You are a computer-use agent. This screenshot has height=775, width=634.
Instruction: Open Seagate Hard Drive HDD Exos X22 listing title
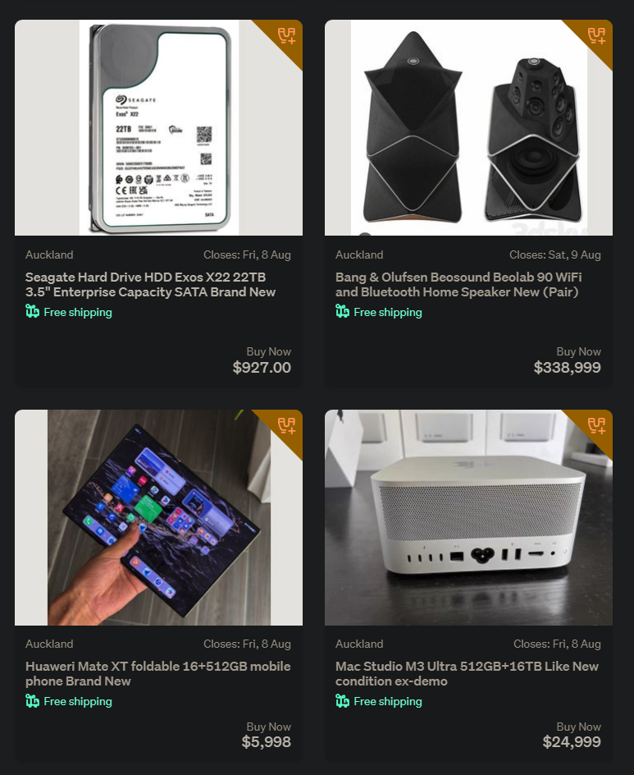[x=151, y=285]
